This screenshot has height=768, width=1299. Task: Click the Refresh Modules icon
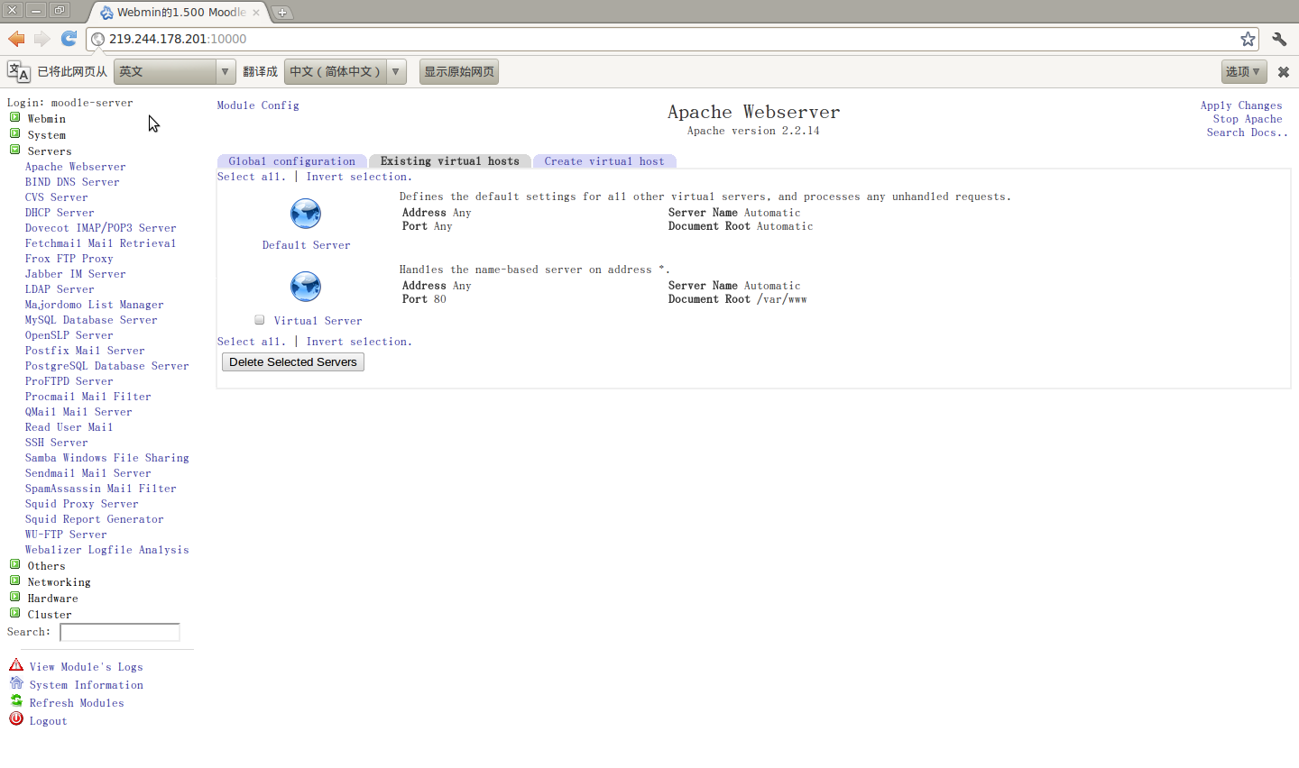pos(16,701)
